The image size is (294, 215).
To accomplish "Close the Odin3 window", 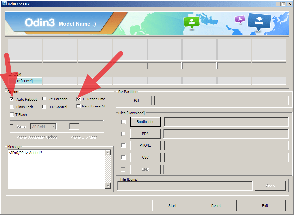I will [289, 4].
